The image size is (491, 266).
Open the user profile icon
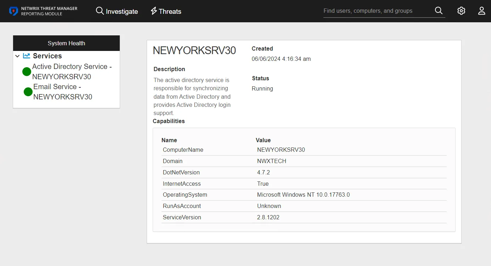coord(481,11)
